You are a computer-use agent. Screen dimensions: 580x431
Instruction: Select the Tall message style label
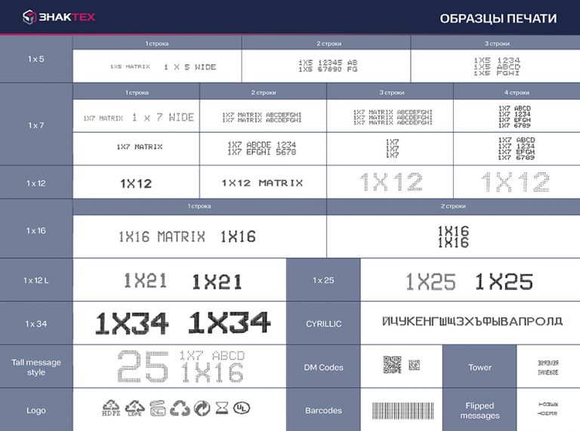tap(36, 368)
